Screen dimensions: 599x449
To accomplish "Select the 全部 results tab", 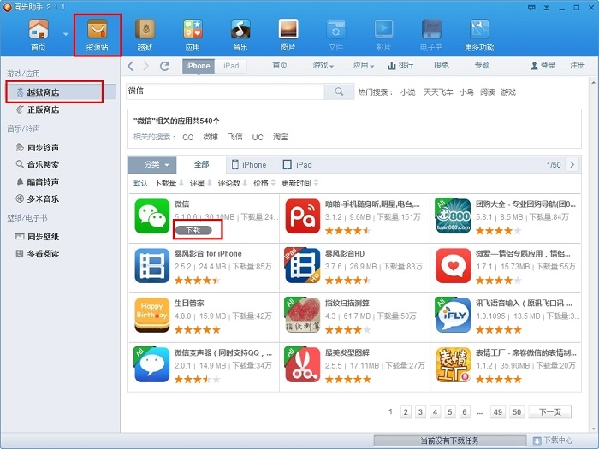I will pos(201,164).
